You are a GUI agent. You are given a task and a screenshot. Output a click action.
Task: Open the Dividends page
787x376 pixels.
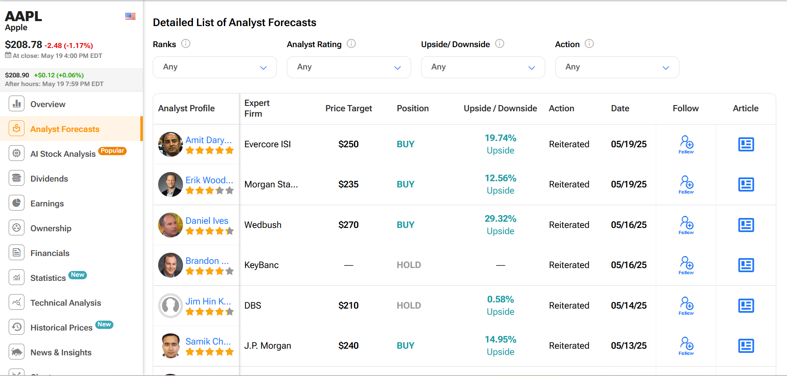click(49, 179)
